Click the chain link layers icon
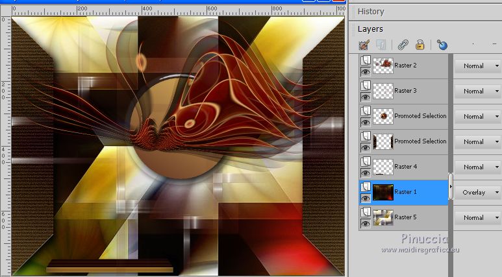The width and height of the screenshot is (502, 277). 403,45
